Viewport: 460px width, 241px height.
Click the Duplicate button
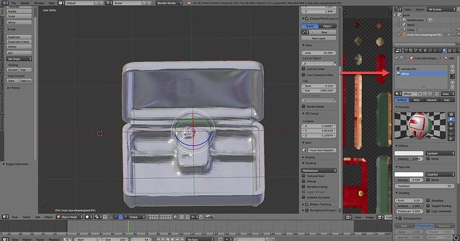19,37
